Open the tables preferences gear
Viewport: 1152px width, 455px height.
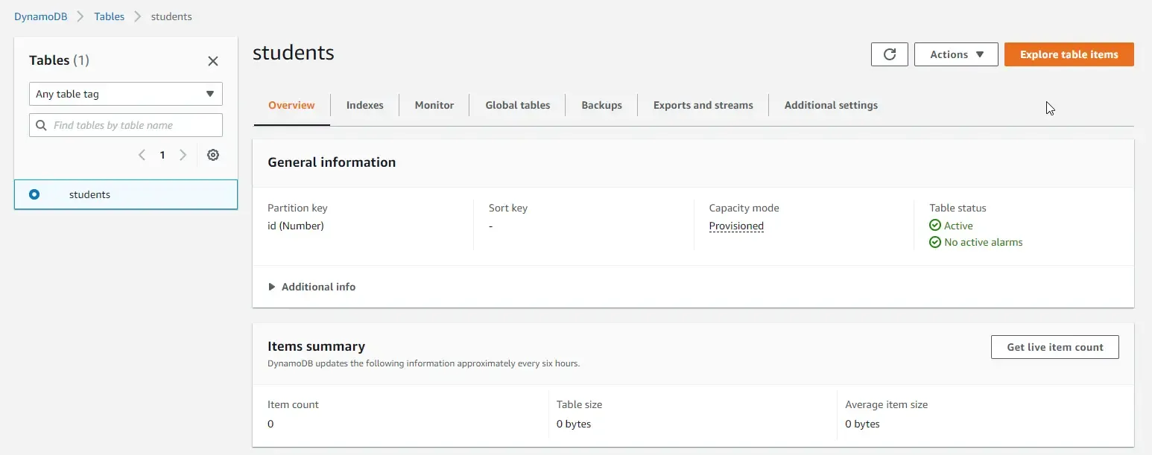pyautogui.click(x=213, y=155)
